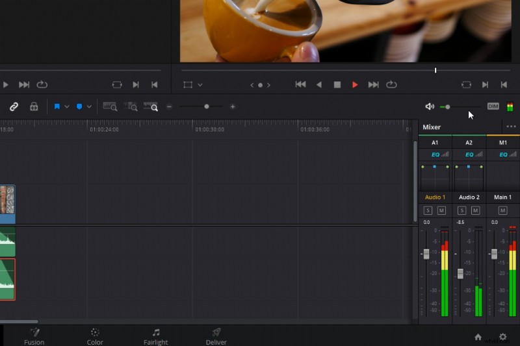Viewport: 520px width, 346px height.
Task: Adjust the timeline zoom slider handle
Action: [207, 106]
